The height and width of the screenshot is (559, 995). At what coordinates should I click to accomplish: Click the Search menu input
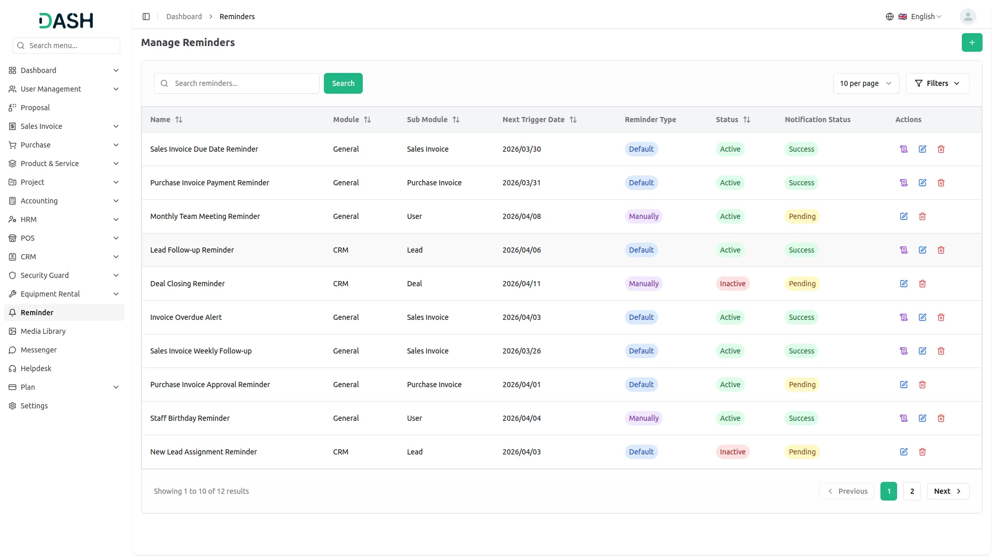[x=66, y=46]
